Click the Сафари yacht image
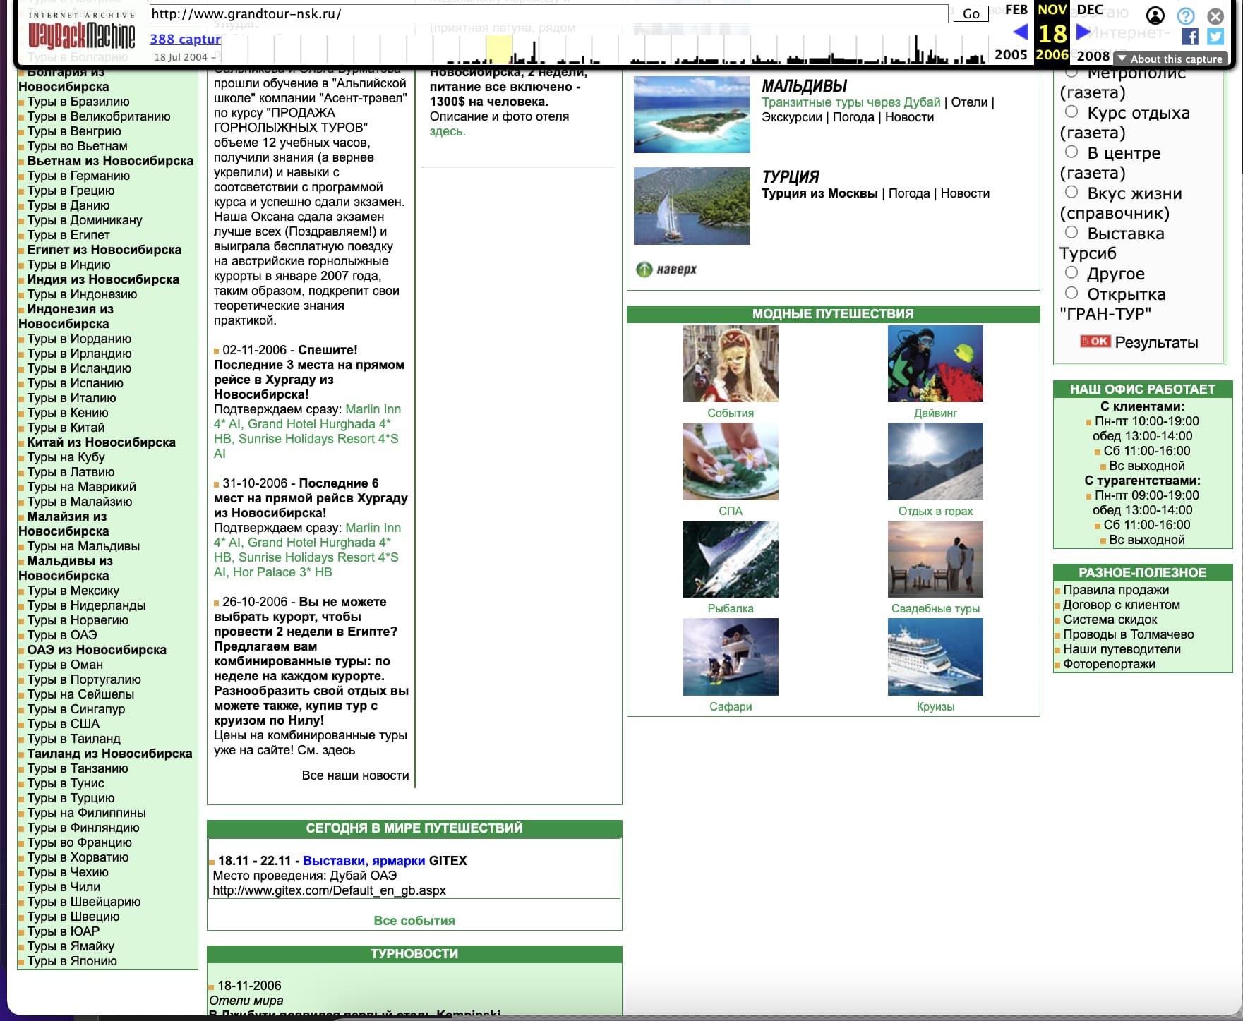This screenshot has height=1021, width=1243. click(x=731, y=657)
